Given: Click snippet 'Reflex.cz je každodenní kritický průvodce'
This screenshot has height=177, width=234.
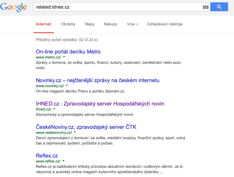Looking at the screenshot, I should [x=110, y=169].
